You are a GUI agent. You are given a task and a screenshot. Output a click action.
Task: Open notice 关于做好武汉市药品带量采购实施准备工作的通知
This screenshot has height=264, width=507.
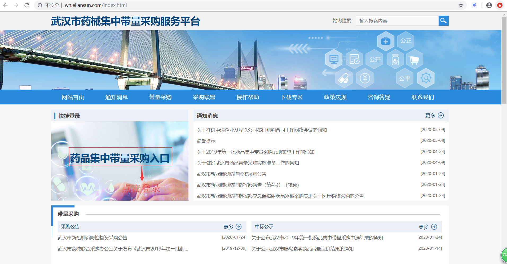[248, 163]
